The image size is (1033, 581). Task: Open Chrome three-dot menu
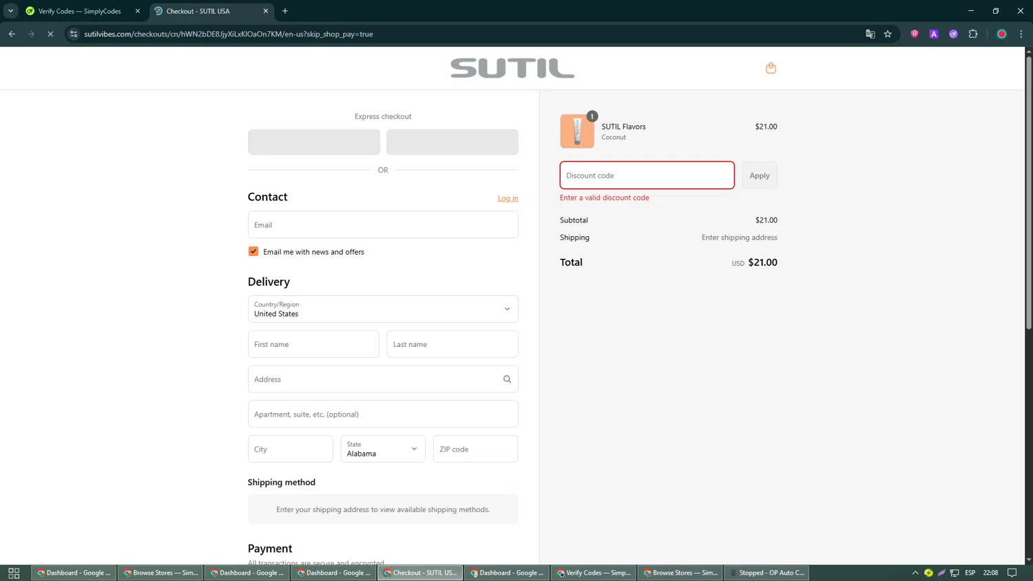(1021, 34)
